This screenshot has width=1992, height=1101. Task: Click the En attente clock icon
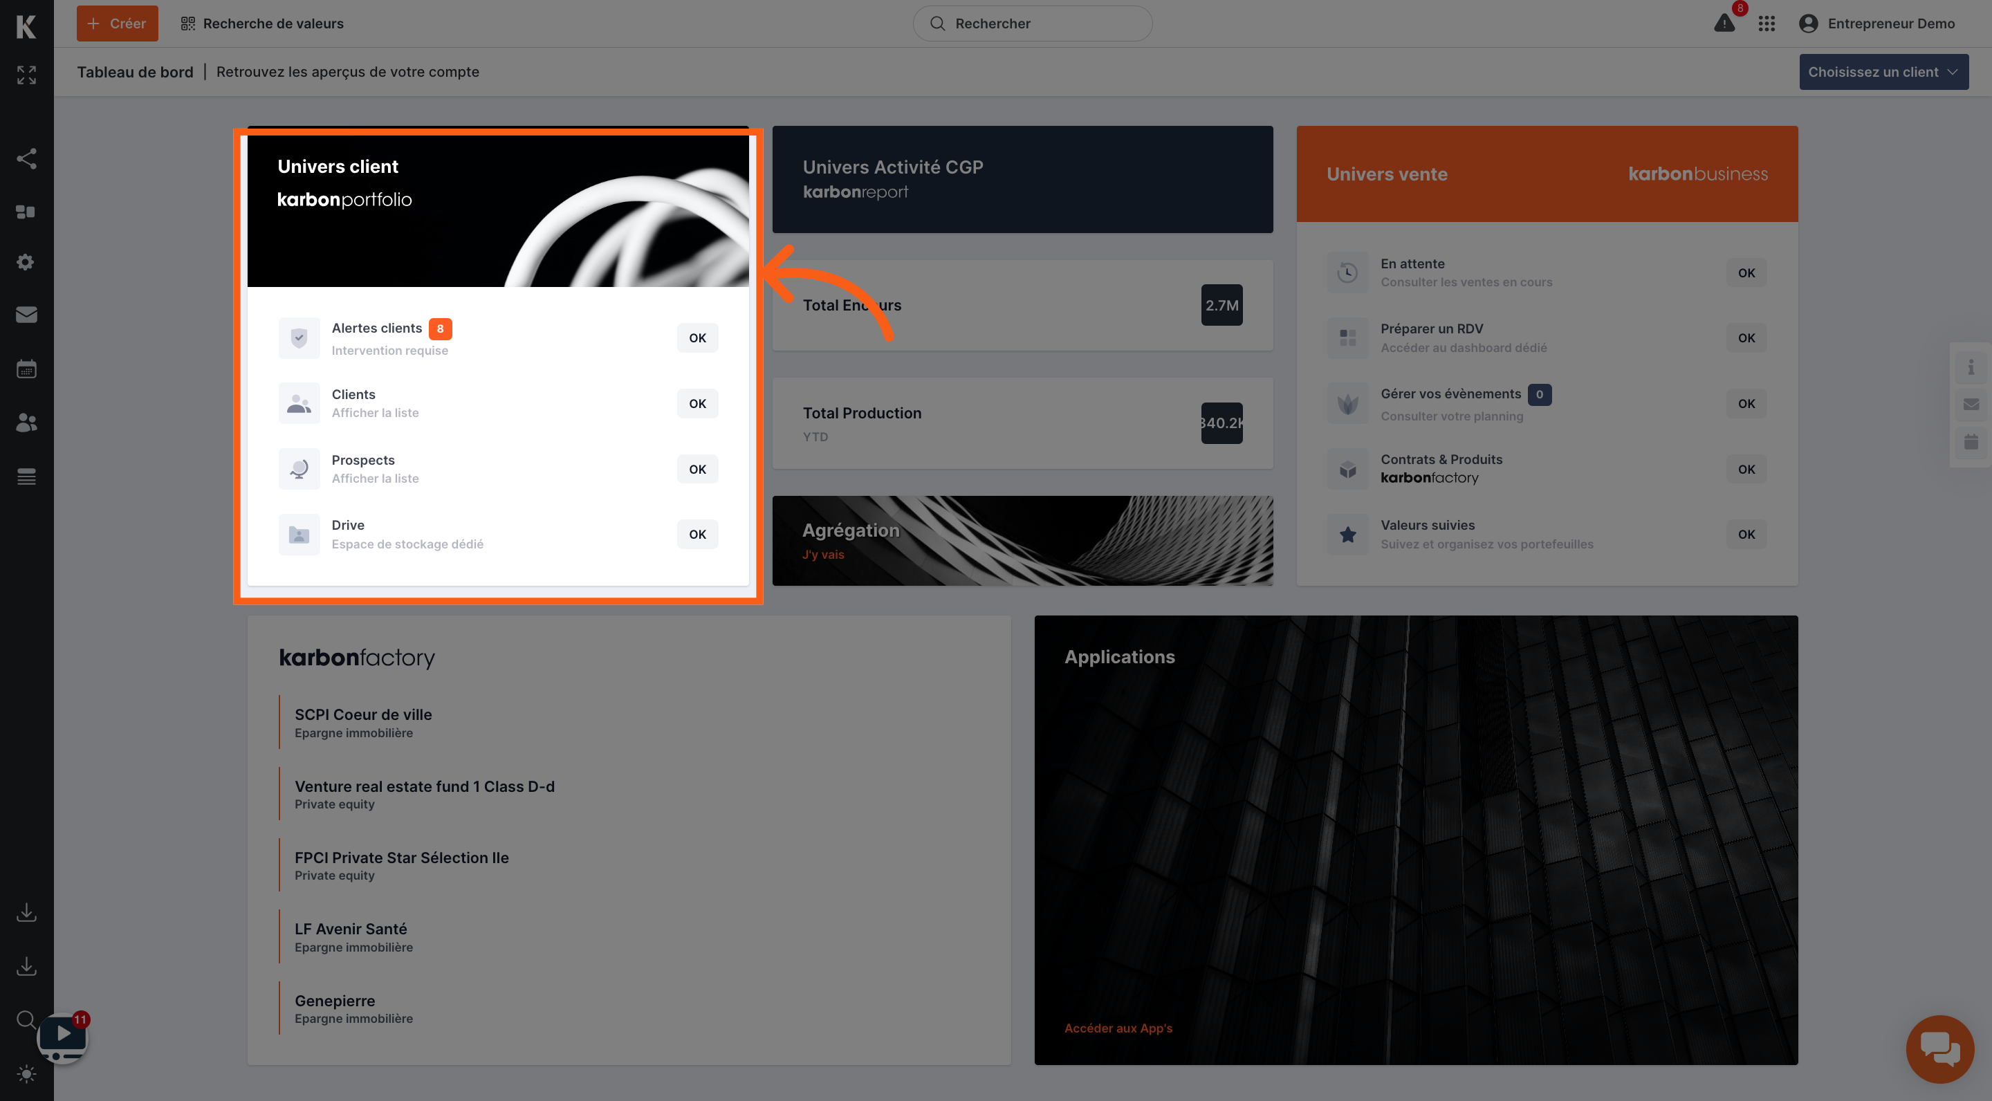[x=1347, y=272]
